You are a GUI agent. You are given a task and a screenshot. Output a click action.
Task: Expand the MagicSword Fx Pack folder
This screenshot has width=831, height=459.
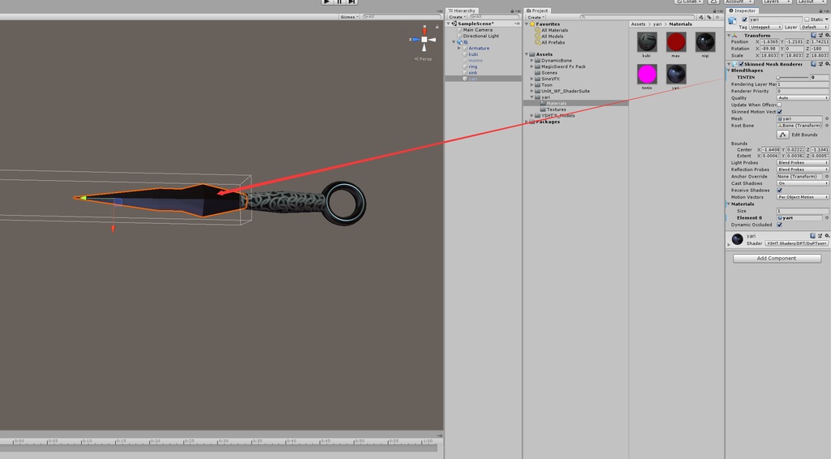532,66
